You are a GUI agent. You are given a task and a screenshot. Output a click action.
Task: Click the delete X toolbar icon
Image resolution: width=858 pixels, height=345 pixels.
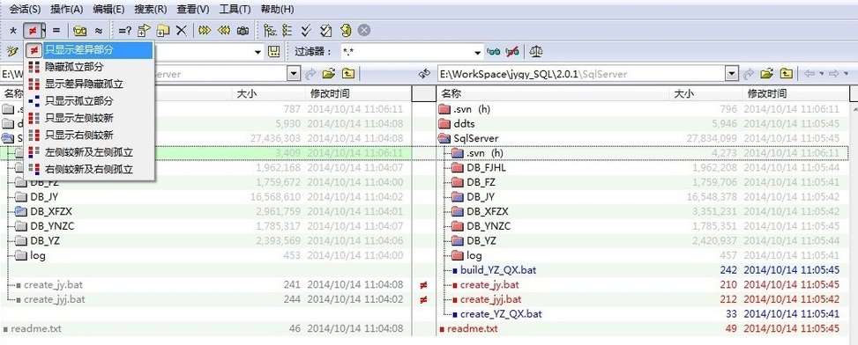181,31
